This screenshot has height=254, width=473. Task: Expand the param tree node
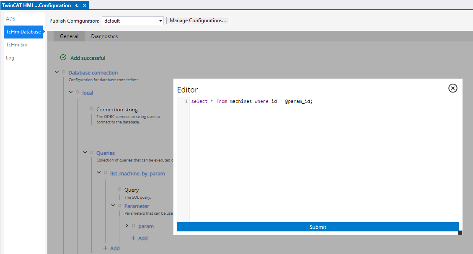(127, 226)
